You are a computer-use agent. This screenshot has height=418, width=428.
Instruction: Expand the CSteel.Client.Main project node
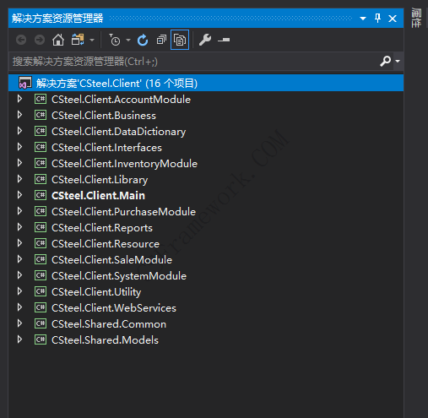(x=19, y=195)
